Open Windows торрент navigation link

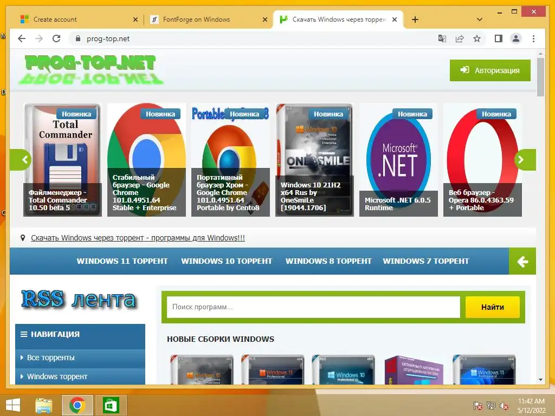click(x=80, y=376)
